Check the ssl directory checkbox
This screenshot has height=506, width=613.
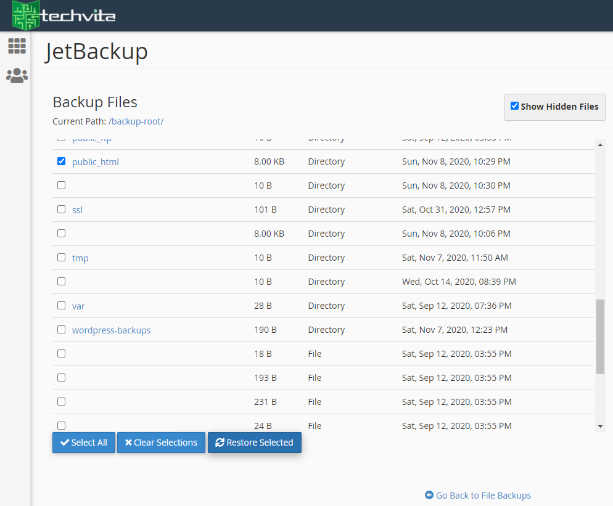(x=61, y=209)
